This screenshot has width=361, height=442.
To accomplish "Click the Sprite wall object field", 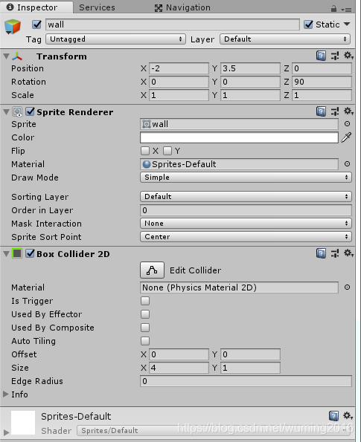I will pyautogui.click(x=239, y=124).
